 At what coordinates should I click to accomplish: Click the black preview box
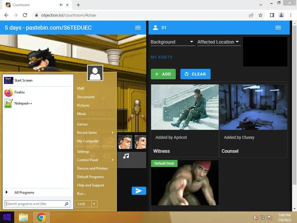click(265, 52)
